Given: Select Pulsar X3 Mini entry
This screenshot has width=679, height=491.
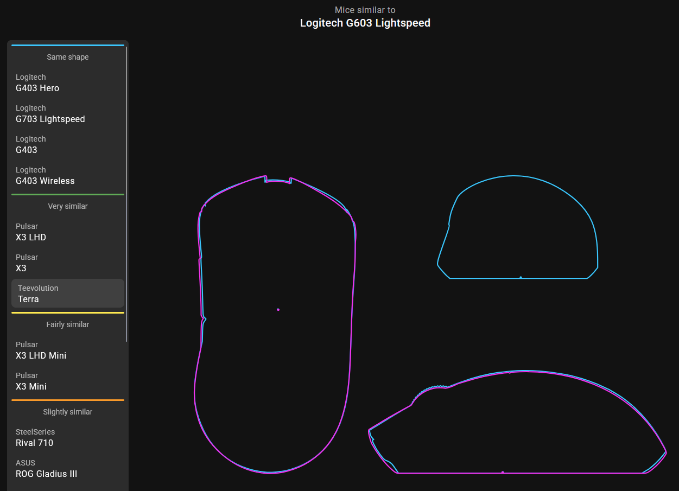Looking at the screenshot, I should (x=68, y=381).
